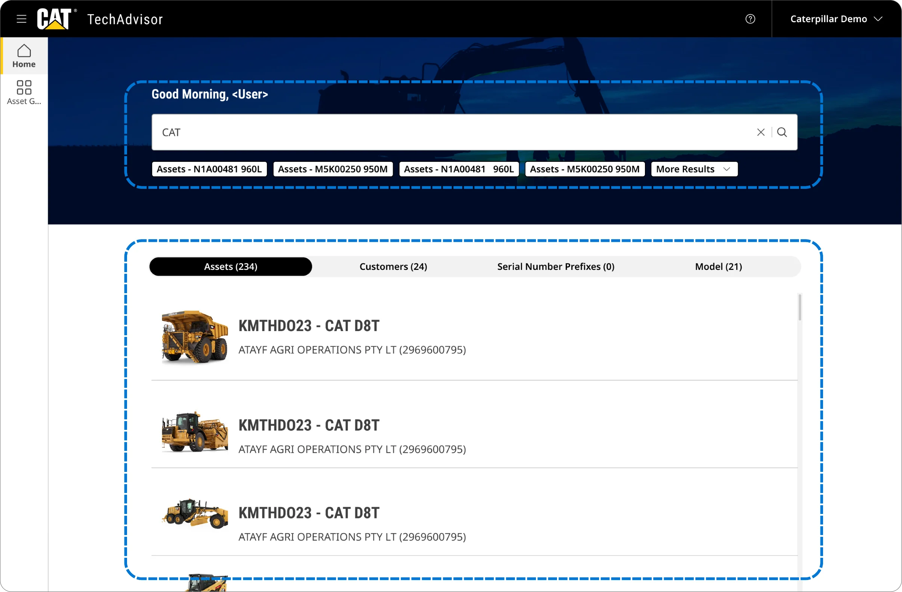Open the Serial Number Prefixes (0) tab

[555, 267]
